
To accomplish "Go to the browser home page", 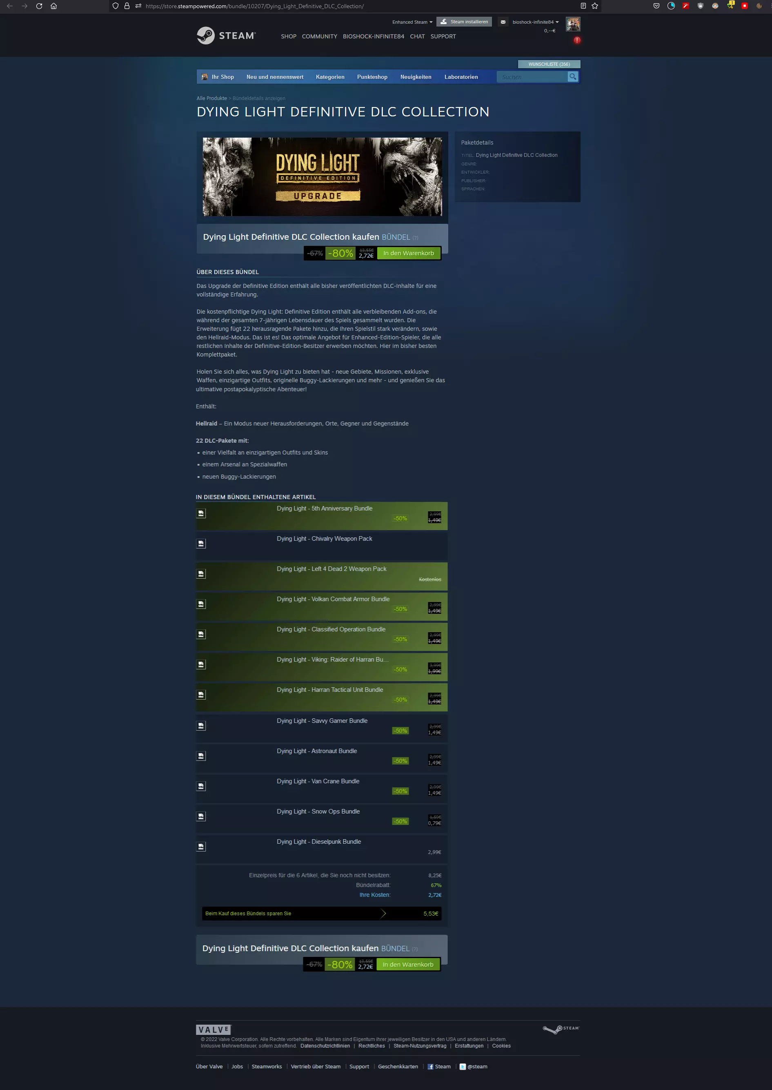I will coord(54,6).
